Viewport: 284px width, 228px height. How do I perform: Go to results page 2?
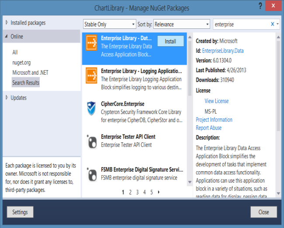point(130,192)
